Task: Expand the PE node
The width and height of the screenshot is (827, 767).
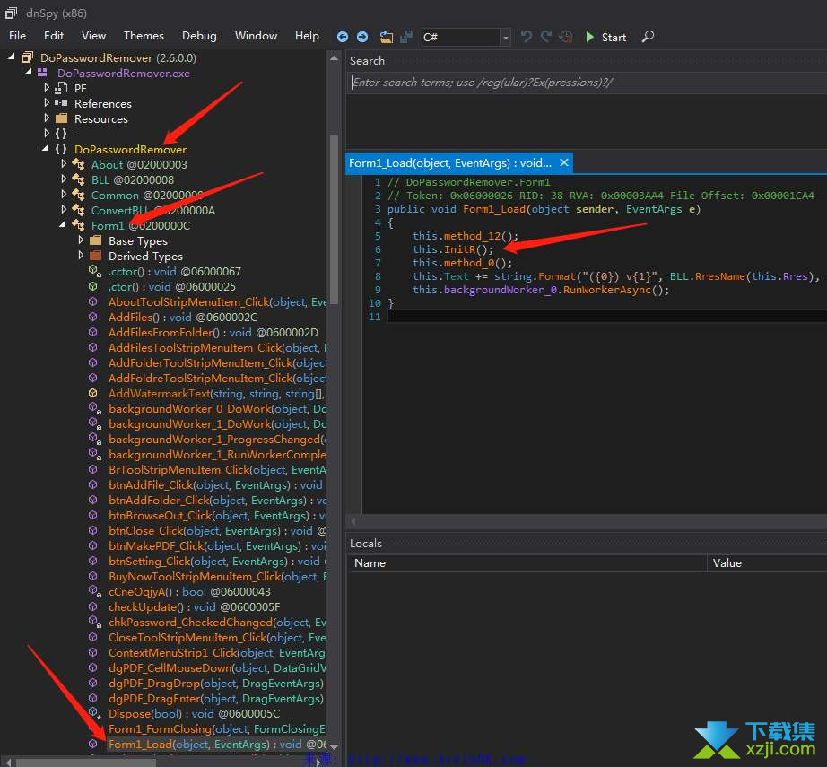Action: (47, 88)
